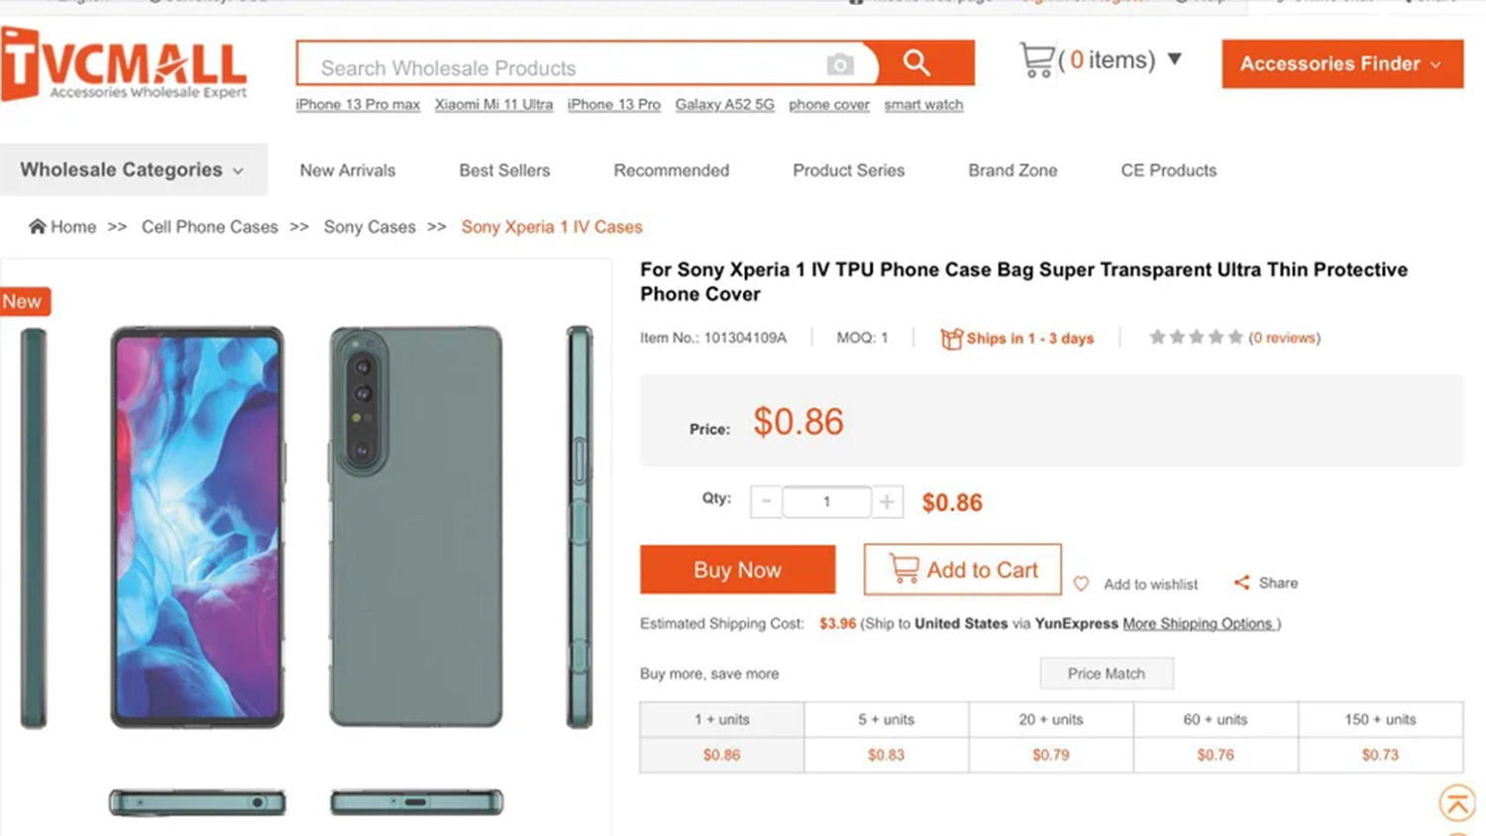Click the camera image search icon
This screenshot has width=1486, height=836.
coord(840,65)
